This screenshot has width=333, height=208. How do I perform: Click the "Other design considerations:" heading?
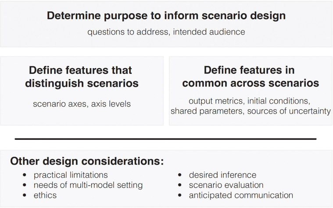coord(87,161)
